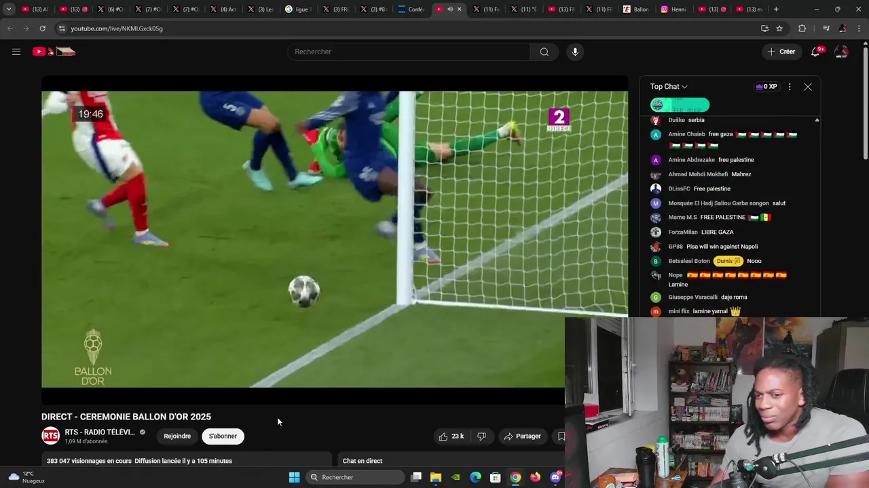Open the Top Chat dropdown

coord(669,87)
